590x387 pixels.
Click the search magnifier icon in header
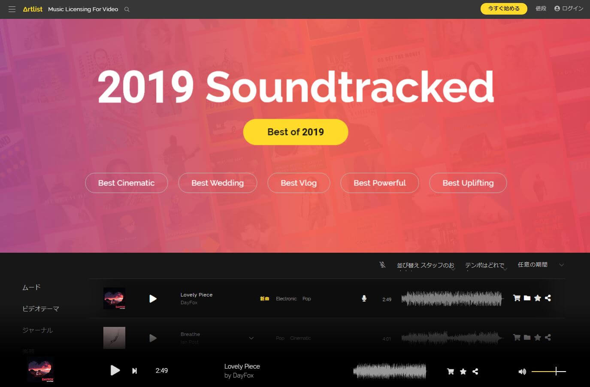click(x=127, y=9)
